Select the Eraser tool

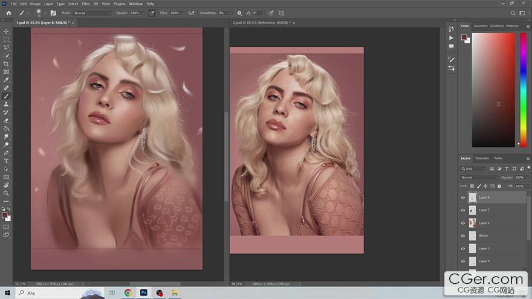(6, 121)
